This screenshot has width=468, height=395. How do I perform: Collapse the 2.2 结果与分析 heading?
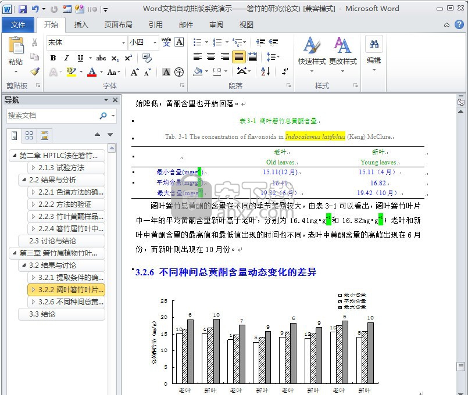pos(24,179)
